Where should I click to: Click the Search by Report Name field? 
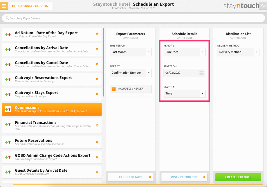(133, 18)
